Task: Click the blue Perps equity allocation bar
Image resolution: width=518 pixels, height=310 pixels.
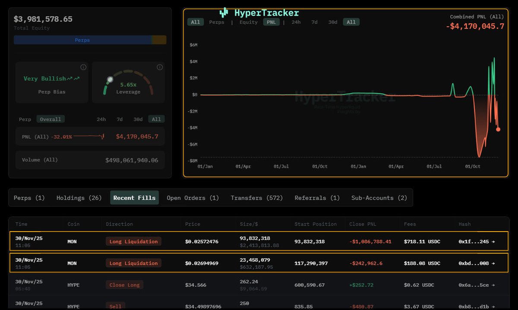Action: (82, 40)
